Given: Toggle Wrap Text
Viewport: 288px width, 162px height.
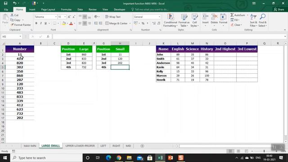Looking at the screenshot, I should pos(113,17).
